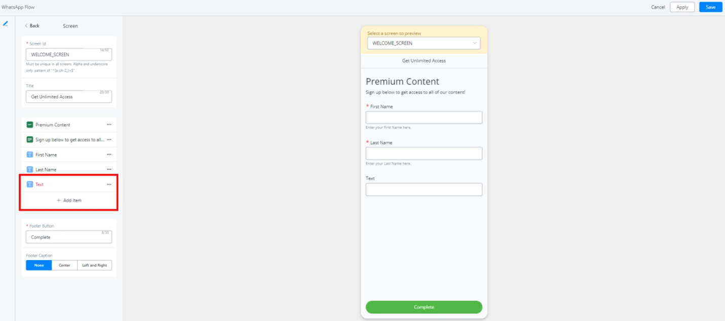Click the Last Name text input icon

(x=30, y=170)
